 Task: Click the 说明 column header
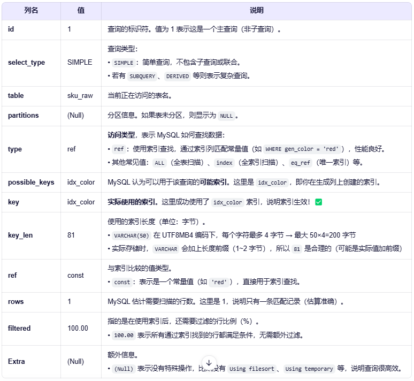coord(256,10)
